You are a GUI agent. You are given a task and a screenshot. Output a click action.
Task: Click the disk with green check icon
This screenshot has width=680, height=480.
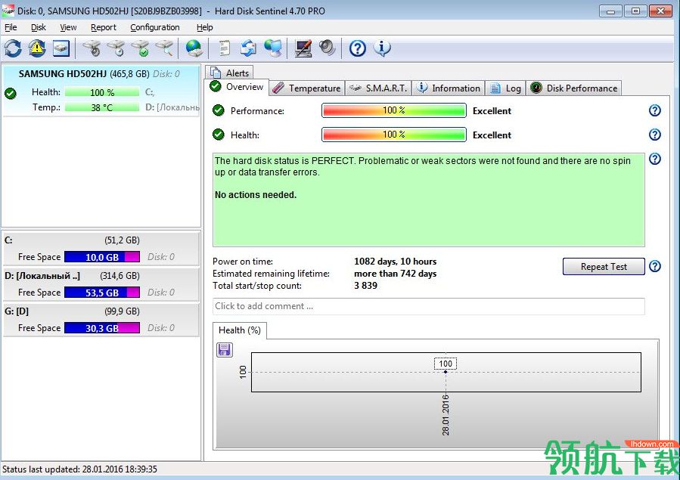[x=141, y=48]
